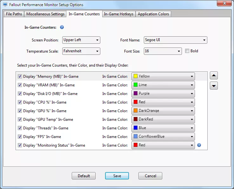Click the Cancel button

[150, 176]
